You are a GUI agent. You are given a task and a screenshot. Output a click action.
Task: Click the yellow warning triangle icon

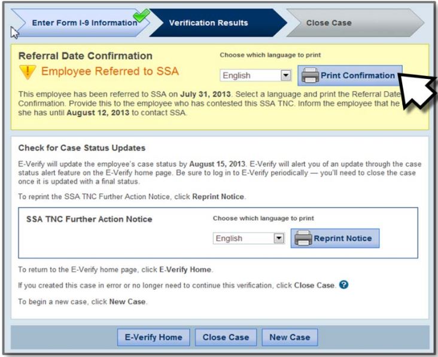(26, 74)
